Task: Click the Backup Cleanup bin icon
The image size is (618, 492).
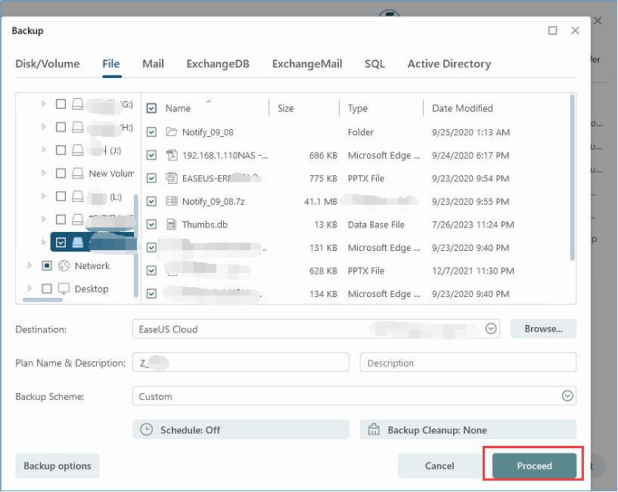Action: pyautogui.click(x=374, y=430)
